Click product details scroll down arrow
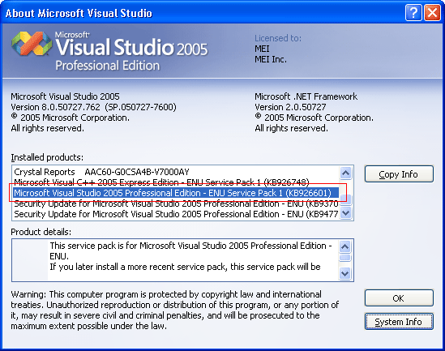 344,273
